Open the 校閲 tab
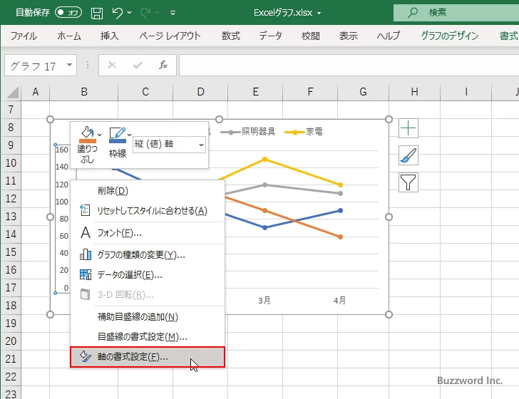Image resolution: width=519 pixels, height=399 pixels. point(311,36)
